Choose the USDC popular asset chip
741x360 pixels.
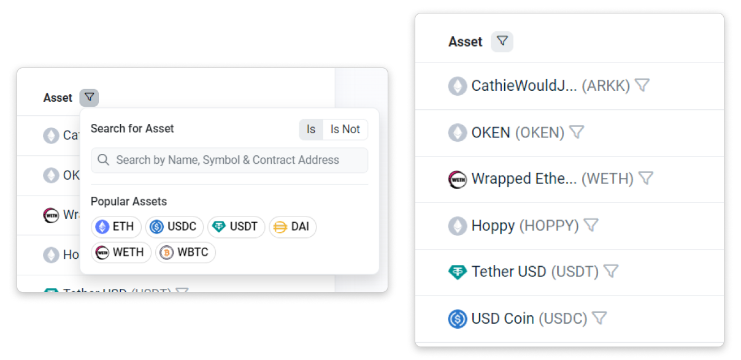174,227
